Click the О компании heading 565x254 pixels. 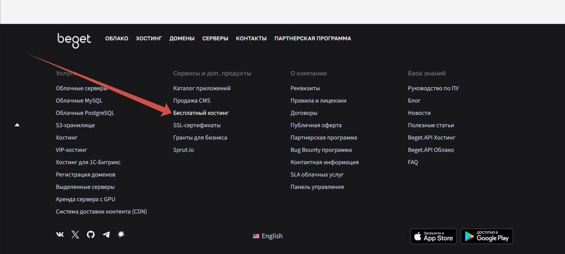308,74
